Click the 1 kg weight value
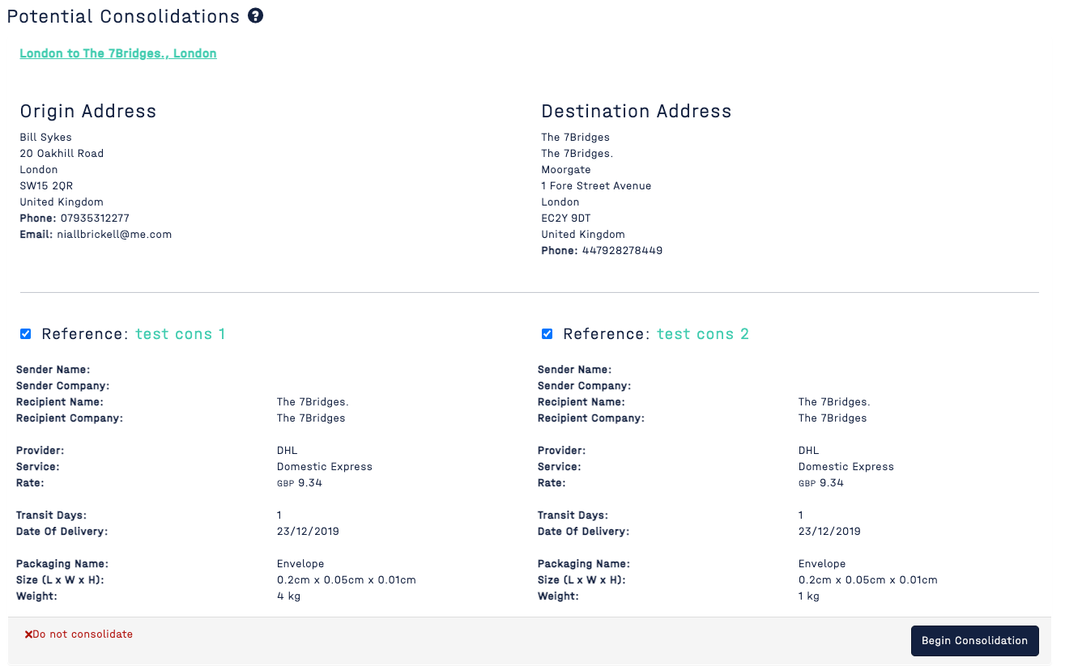 tap(809, 596)
